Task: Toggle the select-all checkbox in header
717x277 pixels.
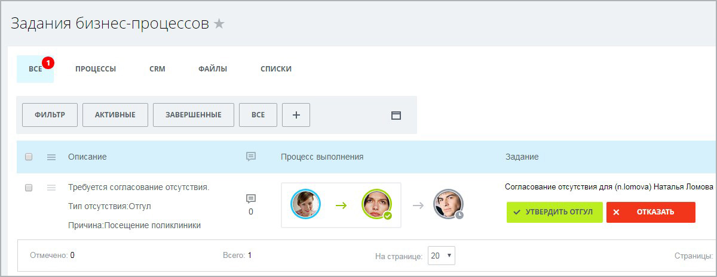Action: coord(29,157)
